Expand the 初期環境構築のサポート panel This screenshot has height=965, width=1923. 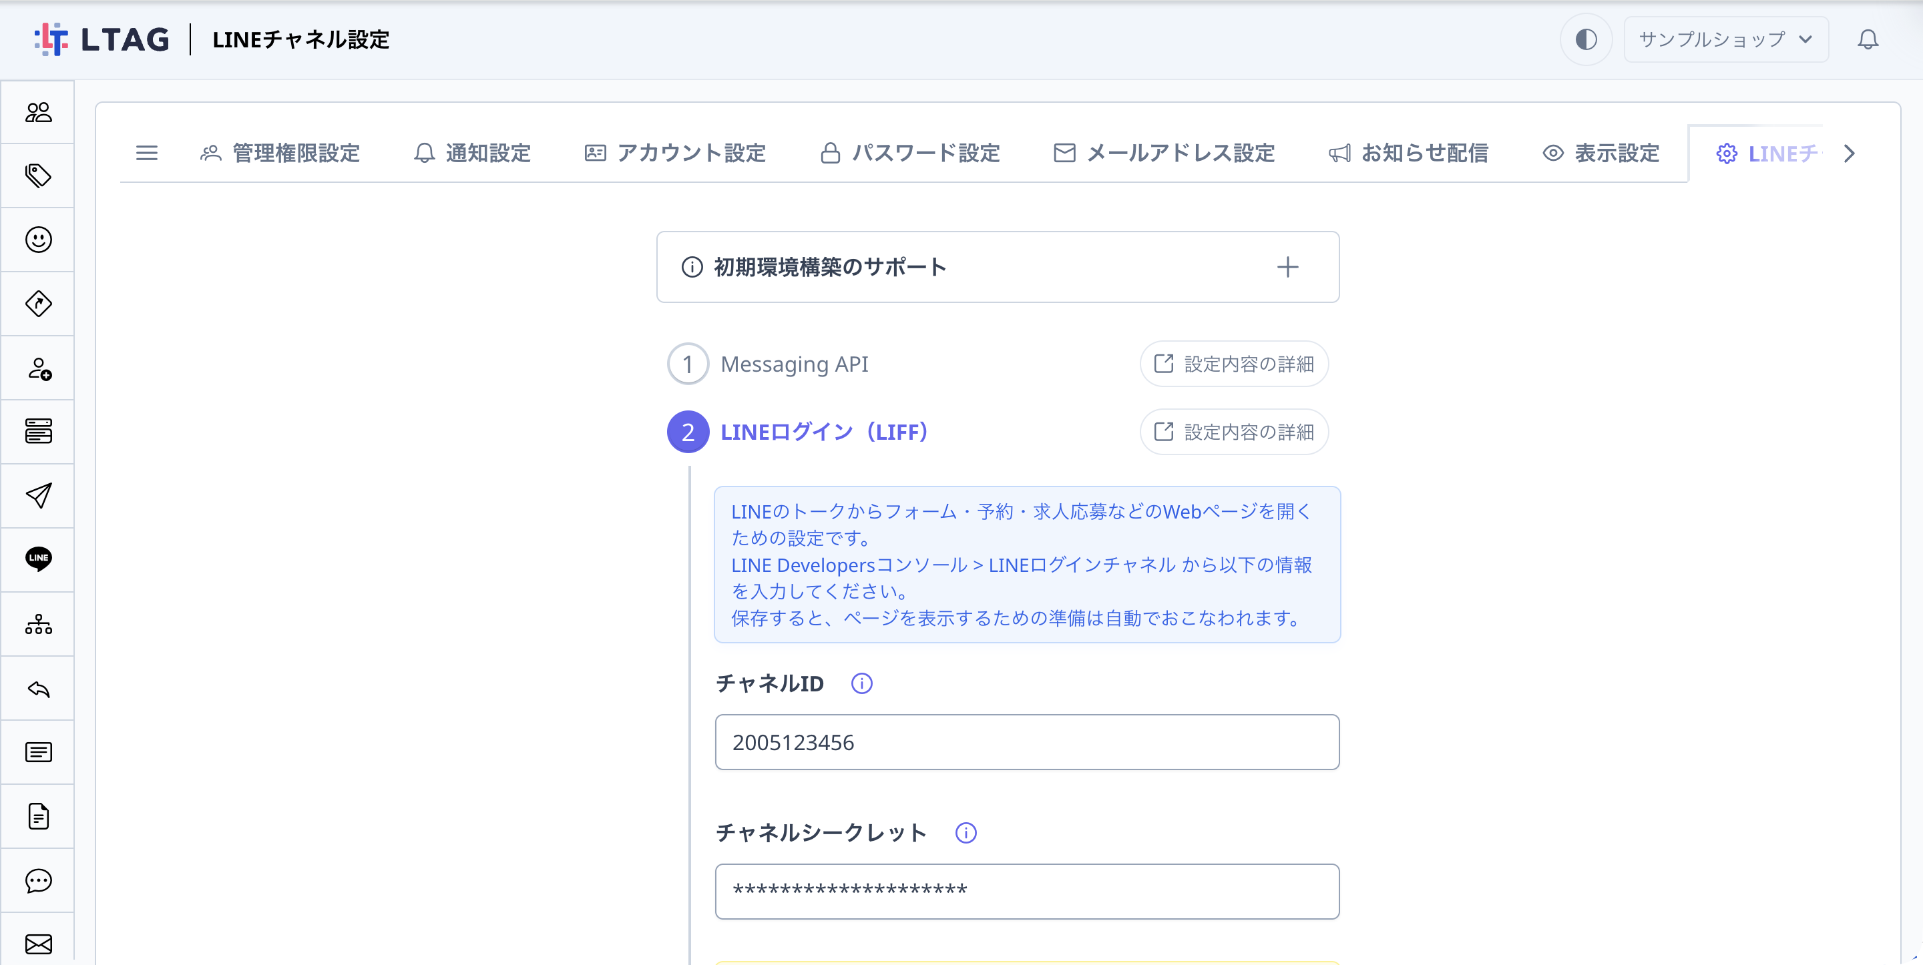[x=998, y=266]
